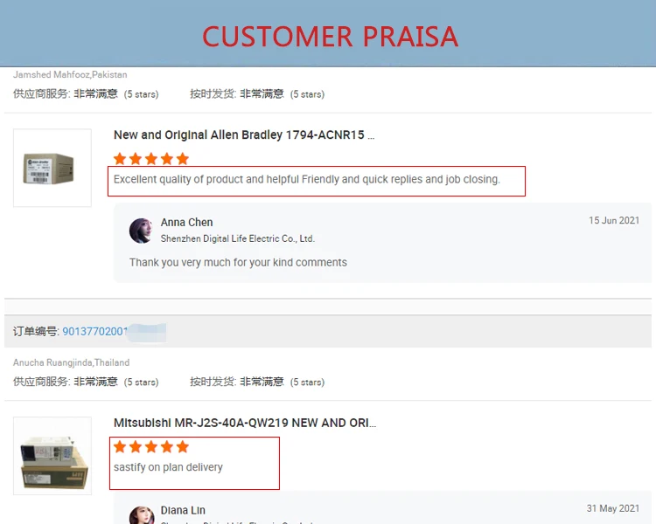The height and width of the screenshot is (524, 656).
Task: Click the third star of Mitsubishi rating
Action: tap(151, 446)
